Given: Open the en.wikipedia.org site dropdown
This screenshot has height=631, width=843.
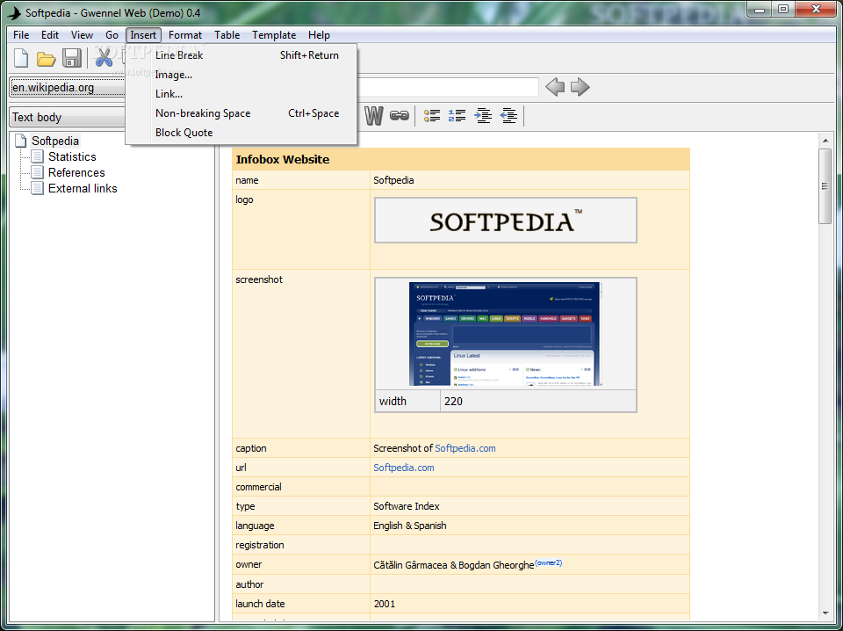Looking at the screenshot, I should tap(68, 87).
